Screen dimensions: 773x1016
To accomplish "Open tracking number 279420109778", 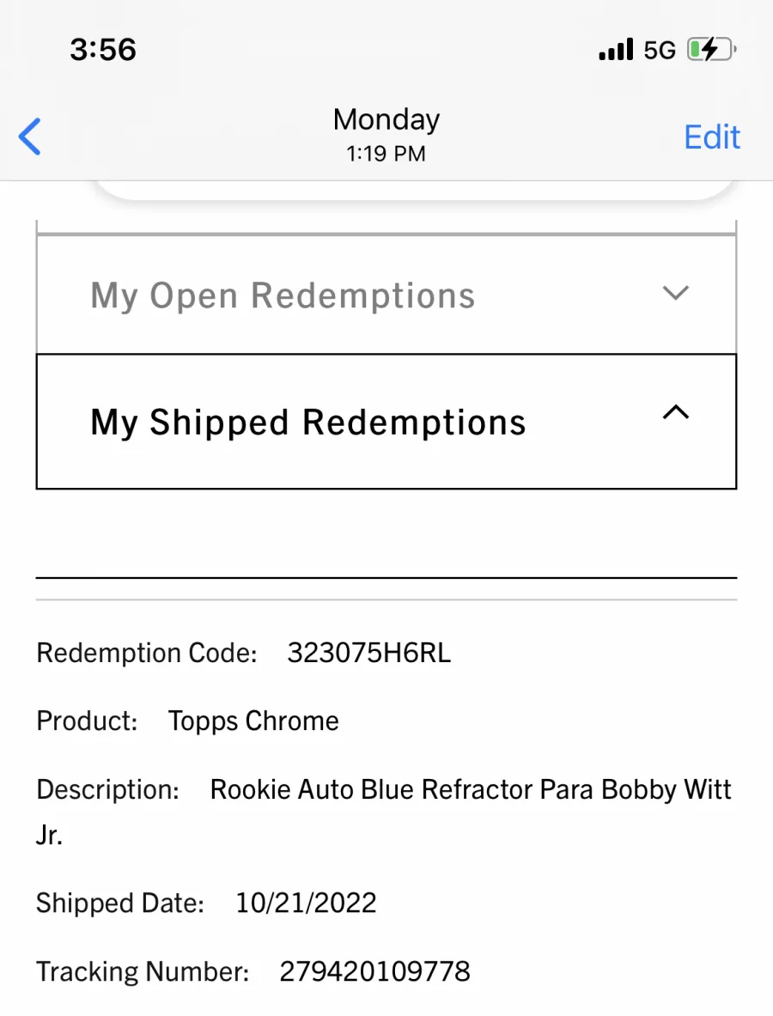I will click(x=374, y=971).
